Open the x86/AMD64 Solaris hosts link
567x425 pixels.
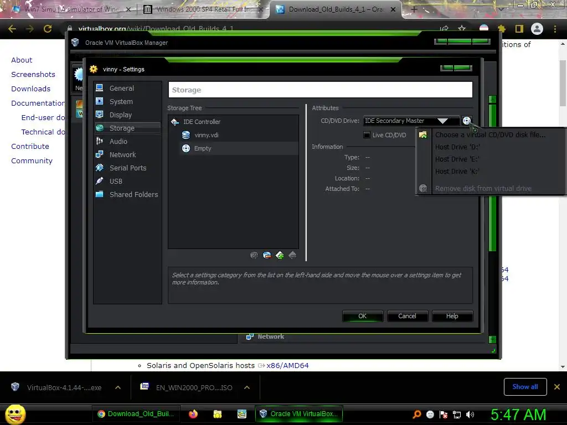pos(287,366)
